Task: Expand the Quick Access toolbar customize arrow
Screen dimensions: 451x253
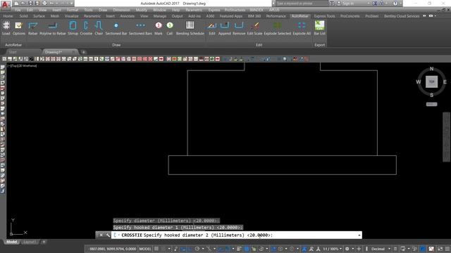Action: [71, 4]
